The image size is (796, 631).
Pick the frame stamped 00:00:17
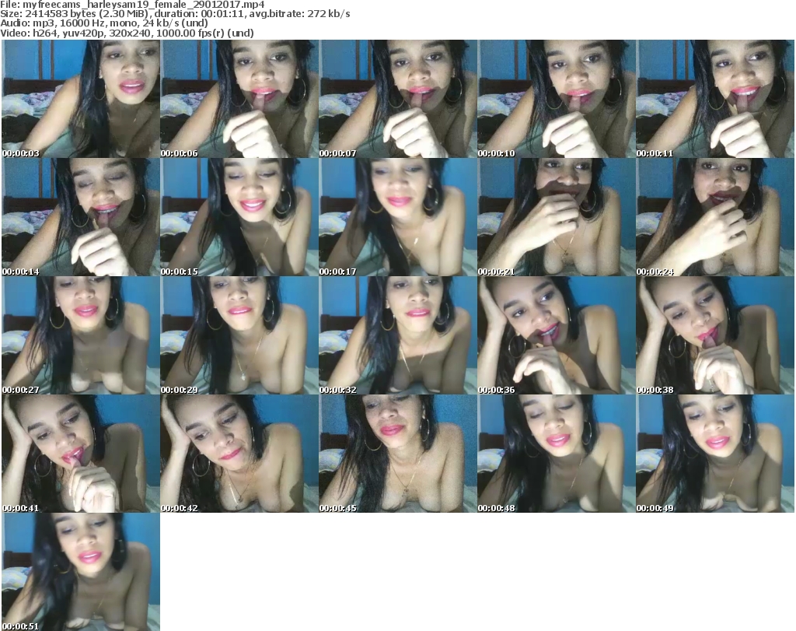(x=397, y=217)
